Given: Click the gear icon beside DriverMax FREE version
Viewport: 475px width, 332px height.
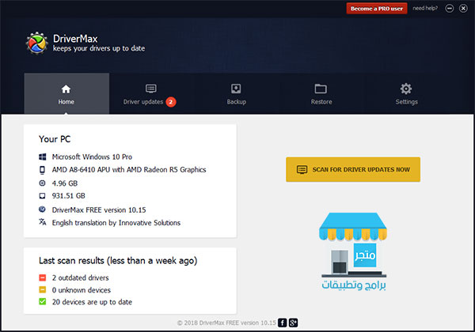Looking at the screenshot, I should [43, 209].
